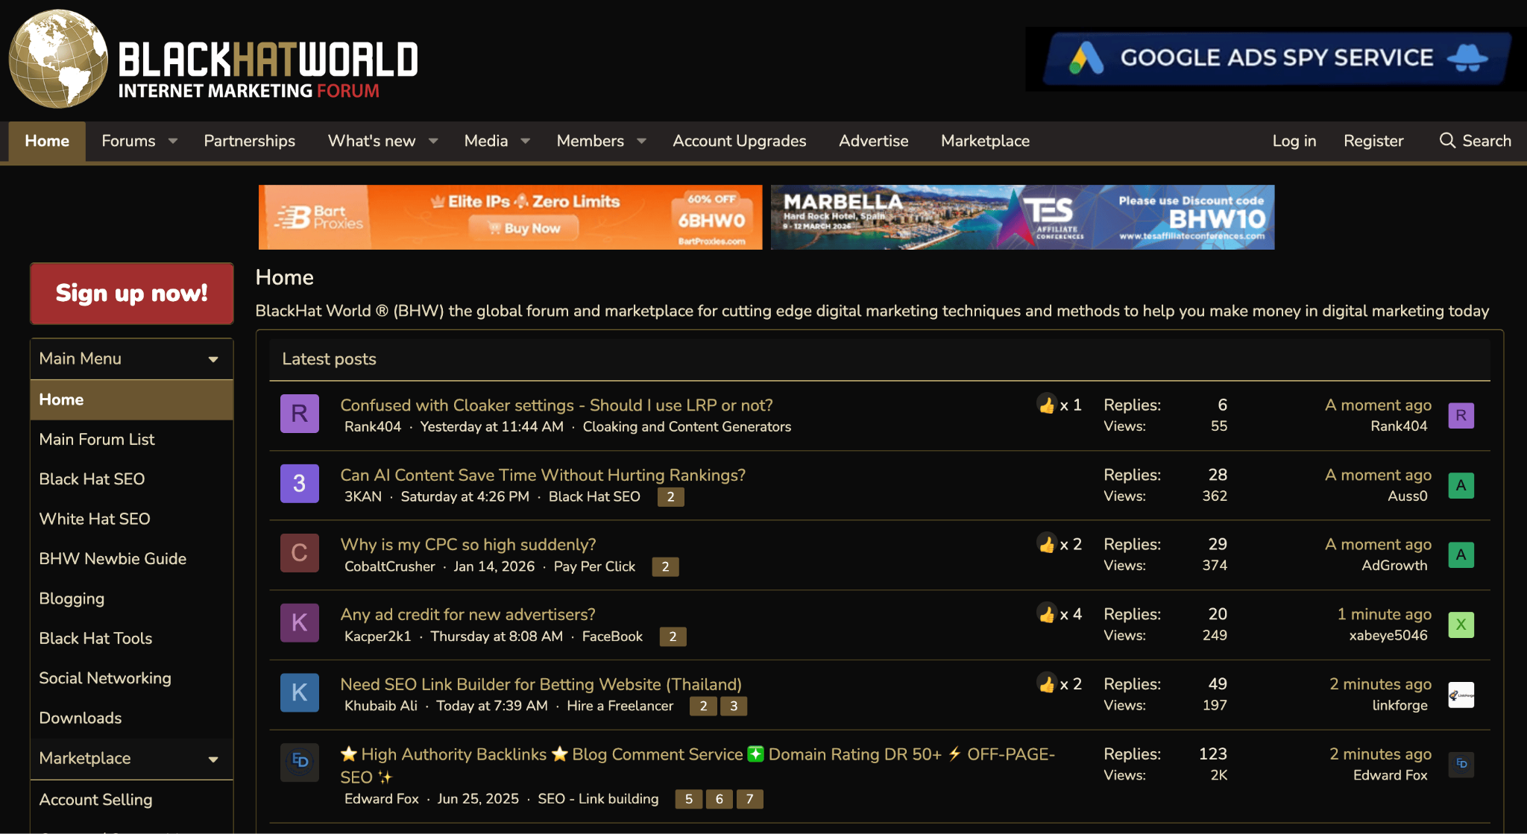
Task: Click the BlackHatWorld globe logo
Action: point(60,59)
